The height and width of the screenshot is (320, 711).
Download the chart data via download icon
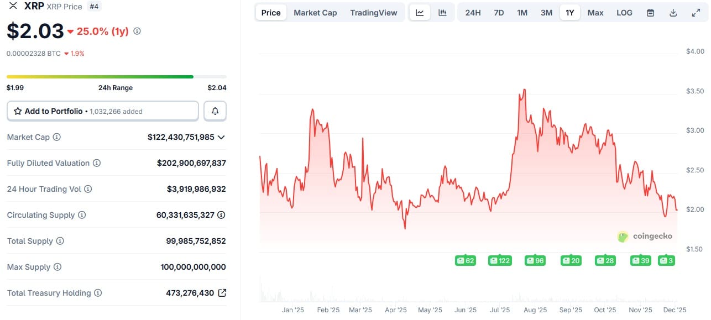tap(674, 12)
